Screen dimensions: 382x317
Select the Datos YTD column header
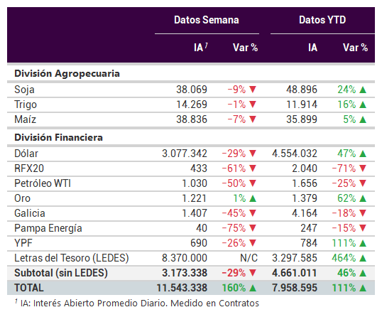(322, 20)
